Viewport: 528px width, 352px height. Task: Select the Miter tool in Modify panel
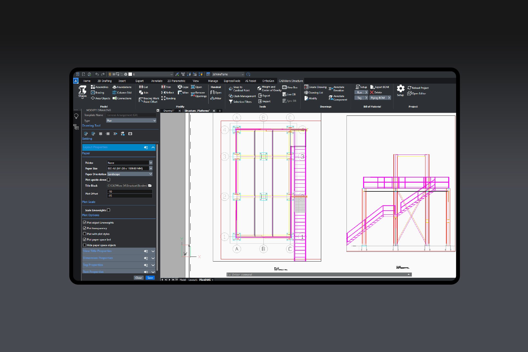(184, 93)
